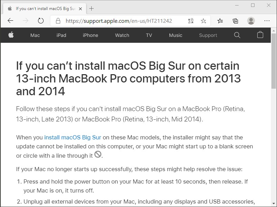The width and height of the screenshot is (277, 207).
Task: Click the Apple logo in the navigation bar
Action: pyautogui.click(x=11, y=35)
